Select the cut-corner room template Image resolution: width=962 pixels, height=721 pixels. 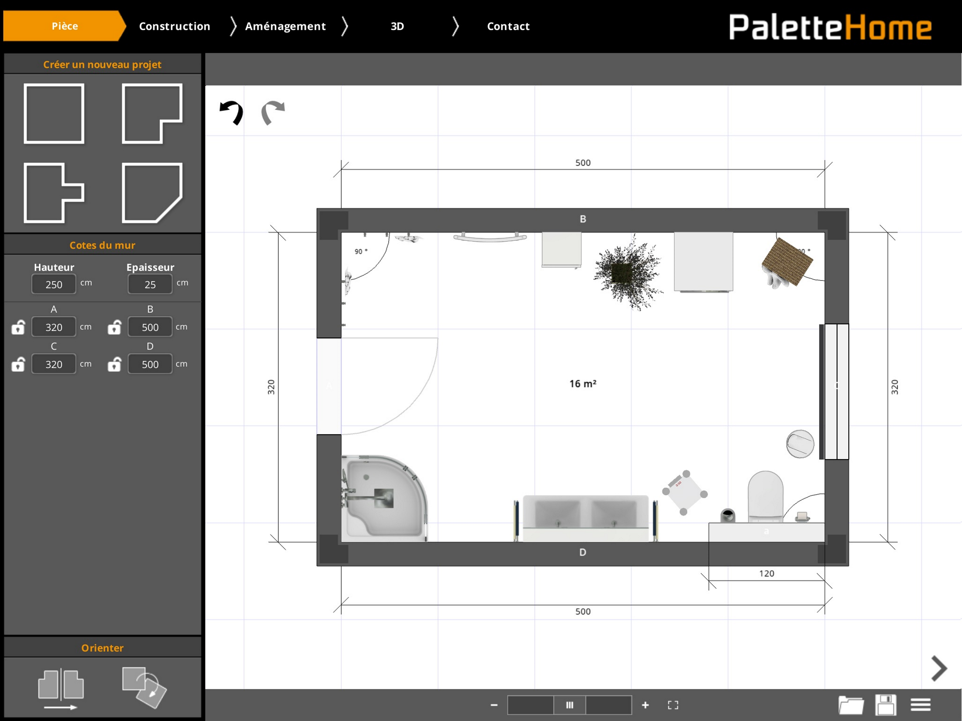152,193
